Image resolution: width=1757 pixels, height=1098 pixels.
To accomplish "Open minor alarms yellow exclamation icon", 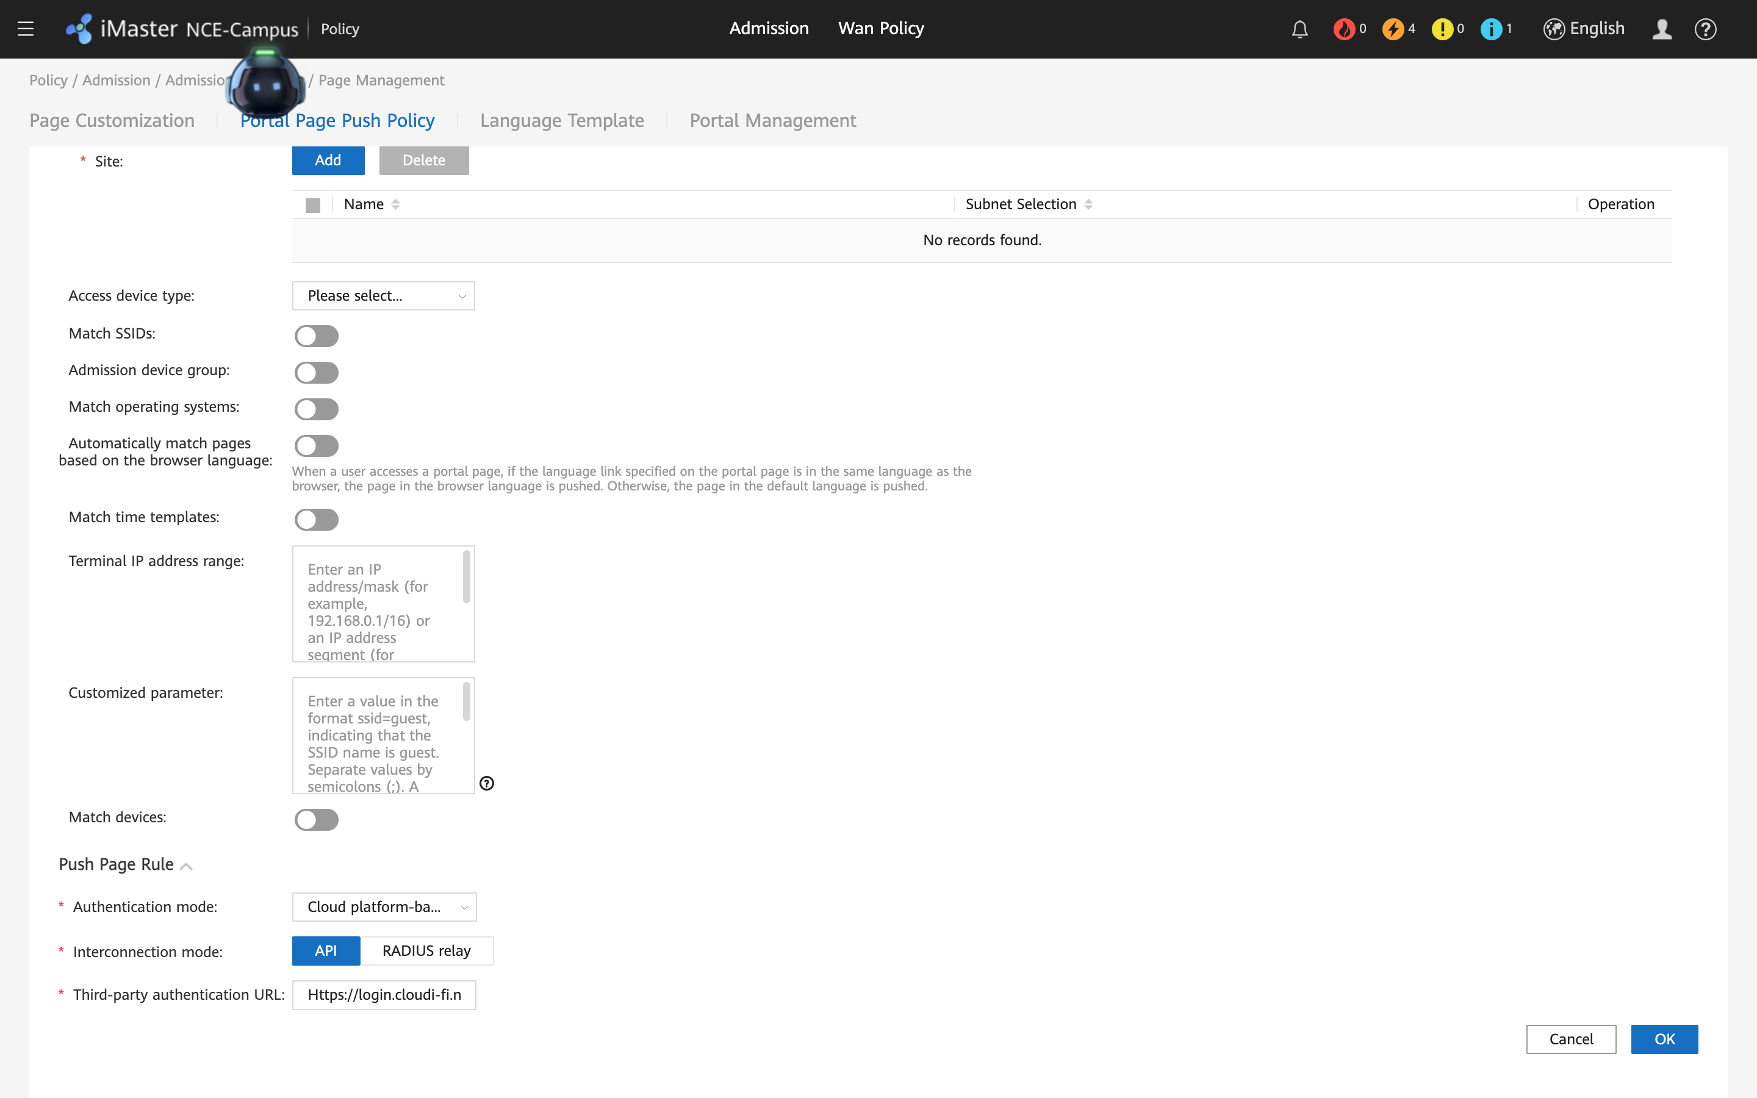I will pyautogui.click(x=1442, y=29).
